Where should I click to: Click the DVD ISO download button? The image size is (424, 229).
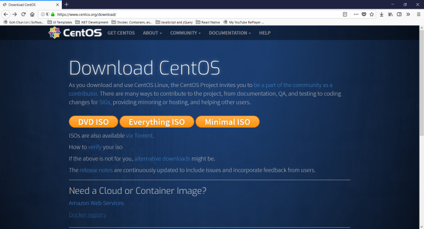(93, 122)
